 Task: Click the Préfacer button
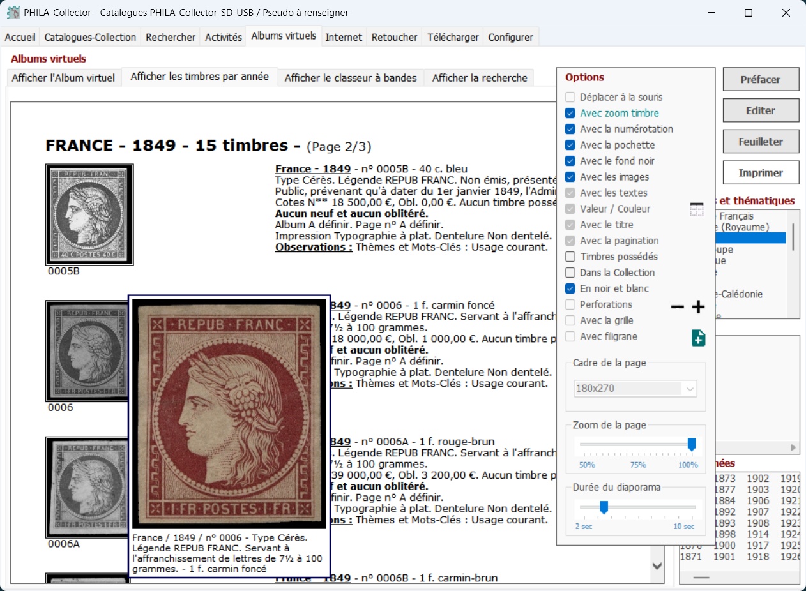(x=761, y=80)
